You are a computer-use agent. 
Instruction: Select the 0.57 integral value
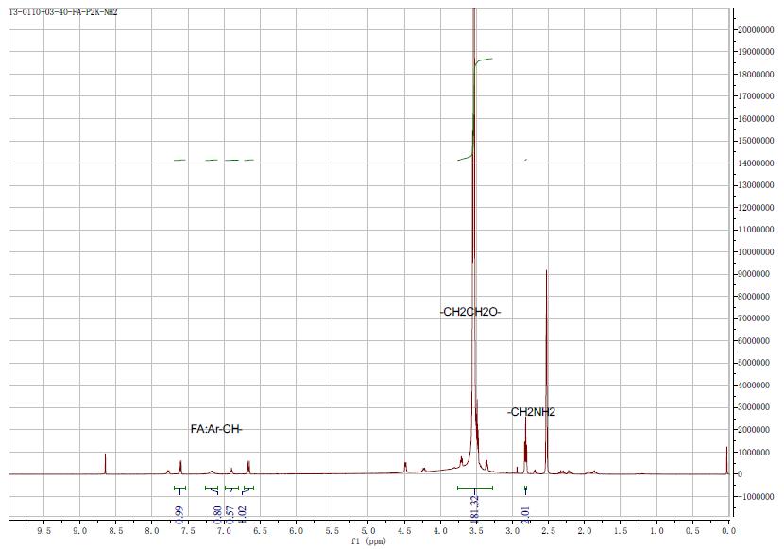coord(230,513)
